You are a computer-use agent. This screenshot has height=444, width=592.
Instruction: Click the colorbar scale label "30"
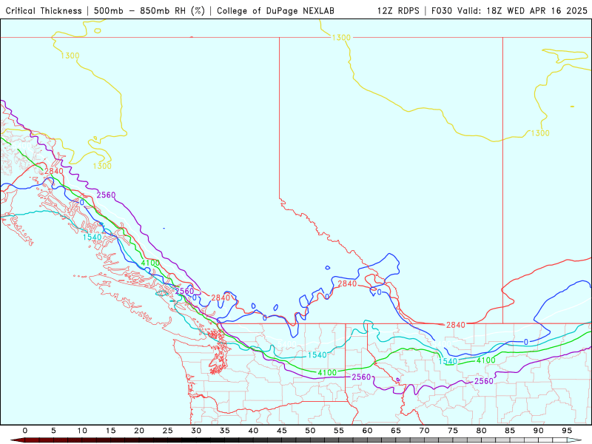pos(196,431)
